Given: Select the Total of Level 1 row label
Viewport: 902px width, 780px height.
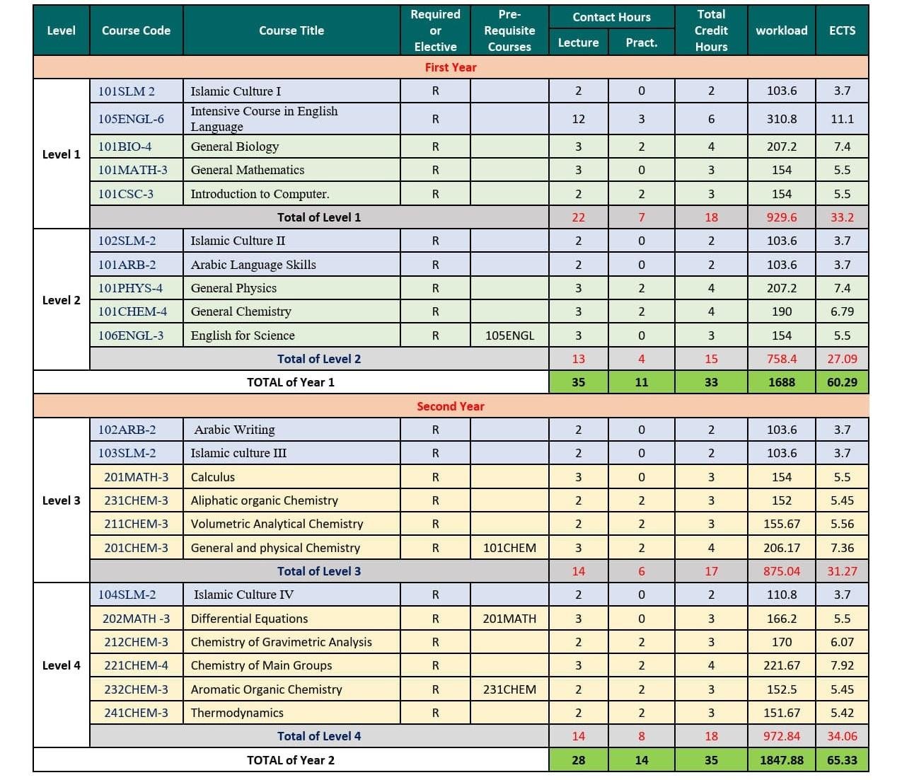Looking at the screenshot, I should (319, 217).
